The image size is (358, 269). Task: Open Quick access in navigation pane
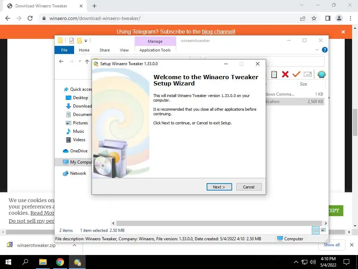click(78, 89)
